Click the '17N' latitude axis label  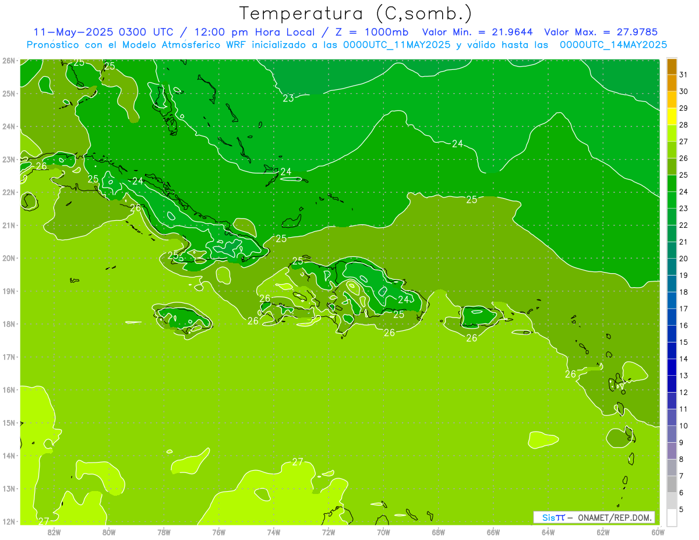tap(8, 357)
